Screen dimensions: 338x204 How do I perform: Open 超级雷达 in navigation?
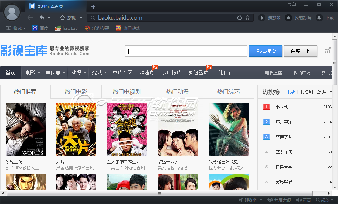click(198, 73)
